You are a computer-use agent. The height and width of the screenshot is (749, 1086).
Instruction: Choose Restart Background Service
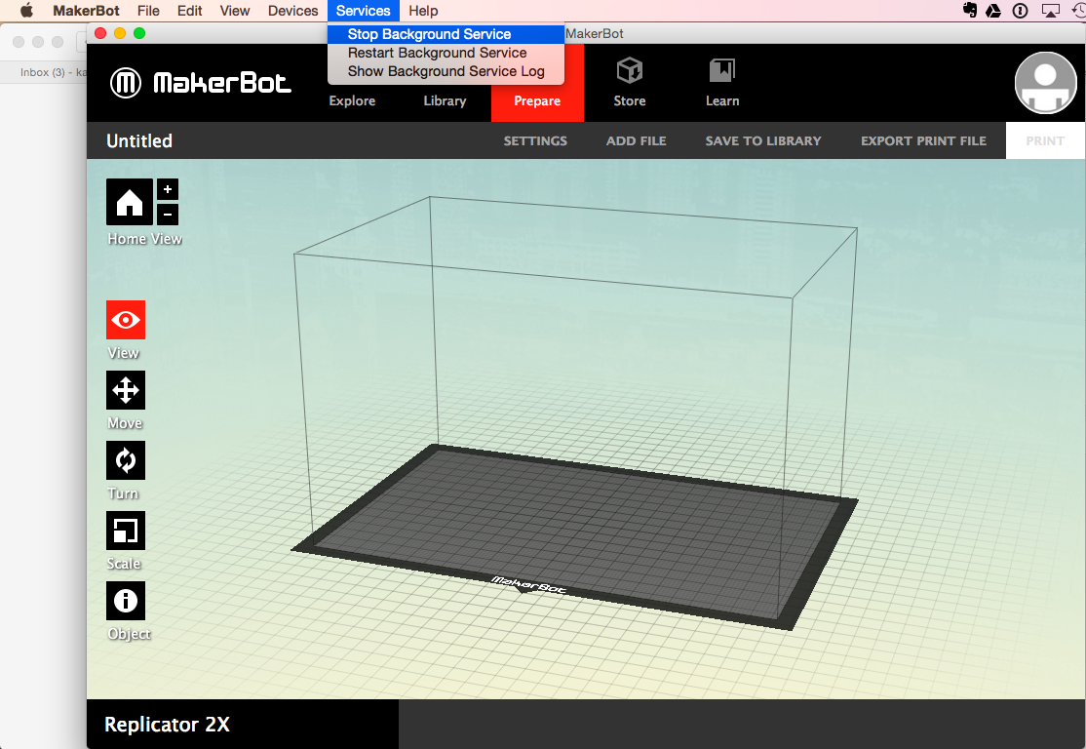pyautogui.click(x=437, y=53)
